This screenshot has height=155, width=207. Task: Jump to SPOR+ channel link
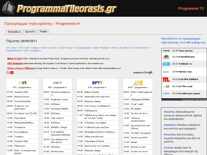(x=114, y=48)
